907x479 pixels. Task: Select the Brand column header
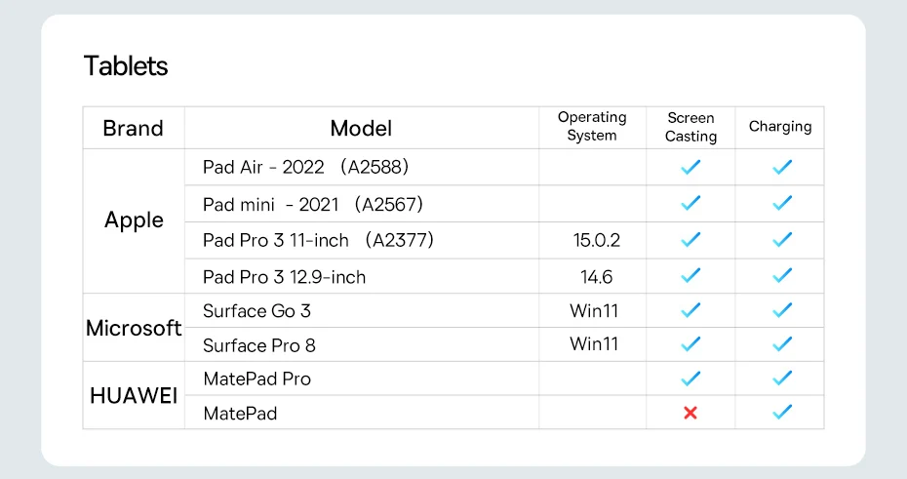pyautogui.click(x=134, y=128)
